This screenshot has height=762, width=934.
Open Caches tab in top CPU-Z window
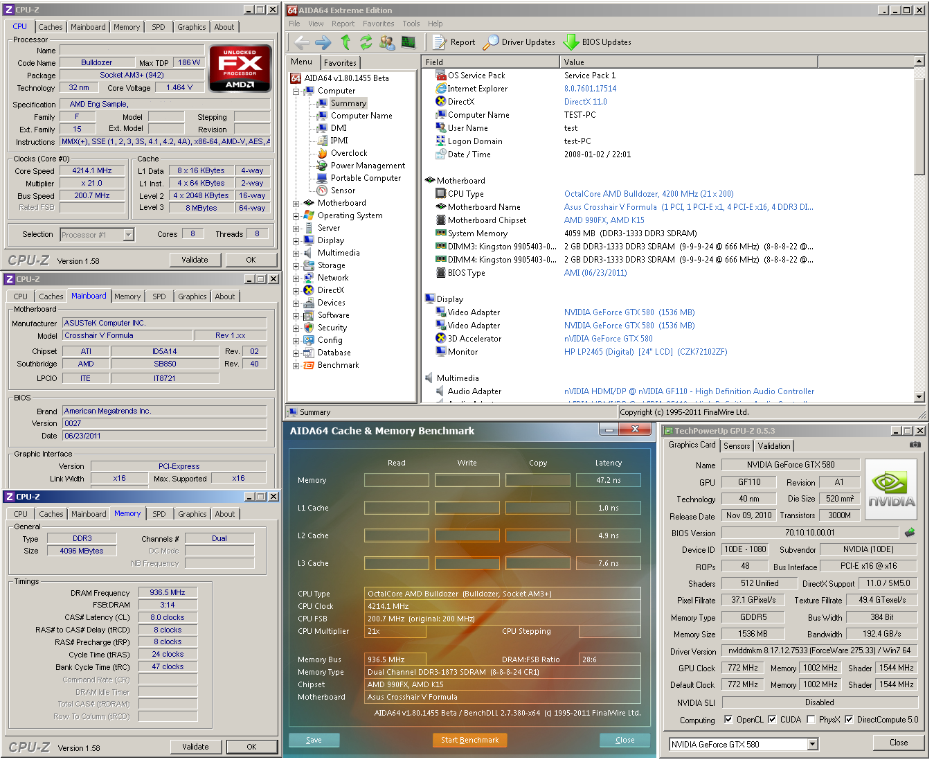[50, 27]
